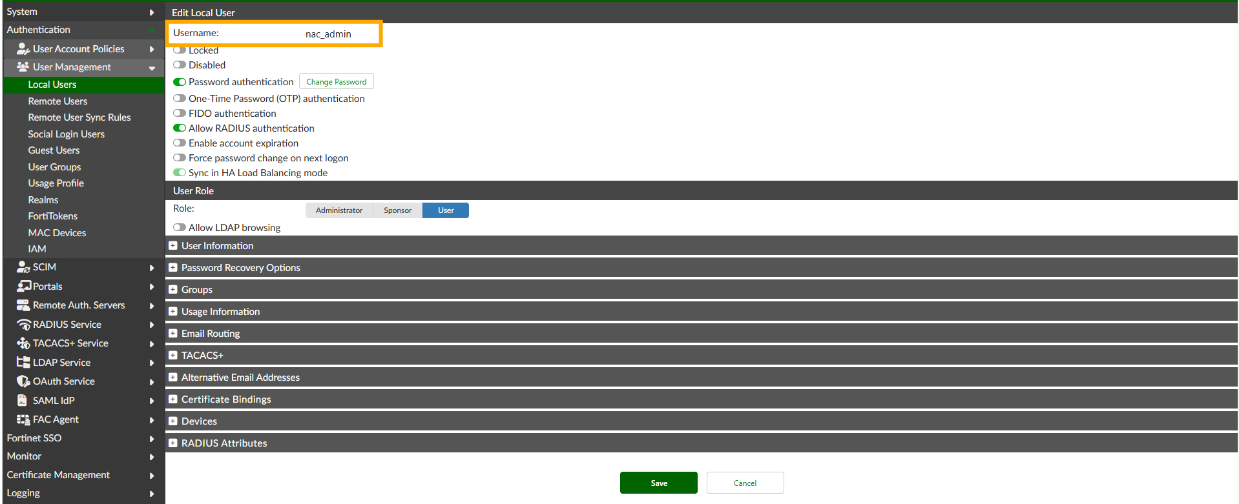Viewport: 1239px width, 504px height.
Task: Enable One-Time Password (OTP) authentication
Action: (180, 99)
